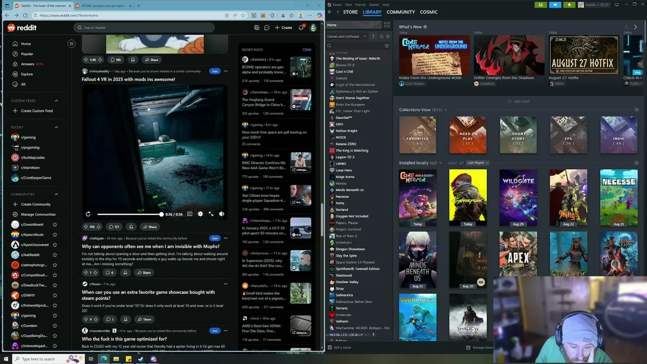Open the Steam Games menu

pos(374,5)
